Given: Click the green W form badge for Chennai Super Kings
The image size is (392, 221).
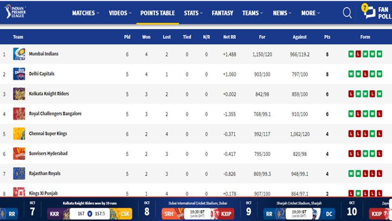Looking at the screenshot, I should pyautogui.click(x=372, y=134).
